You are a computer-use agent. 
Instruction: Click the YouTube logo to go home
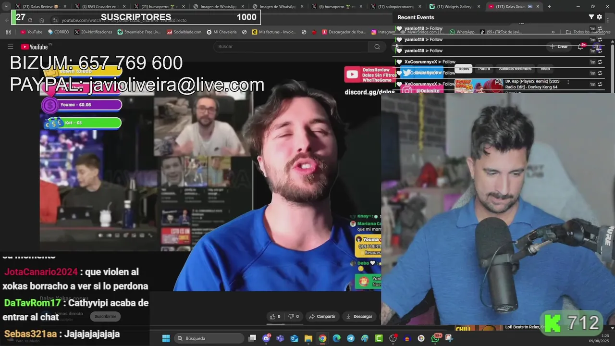point(34,47)
